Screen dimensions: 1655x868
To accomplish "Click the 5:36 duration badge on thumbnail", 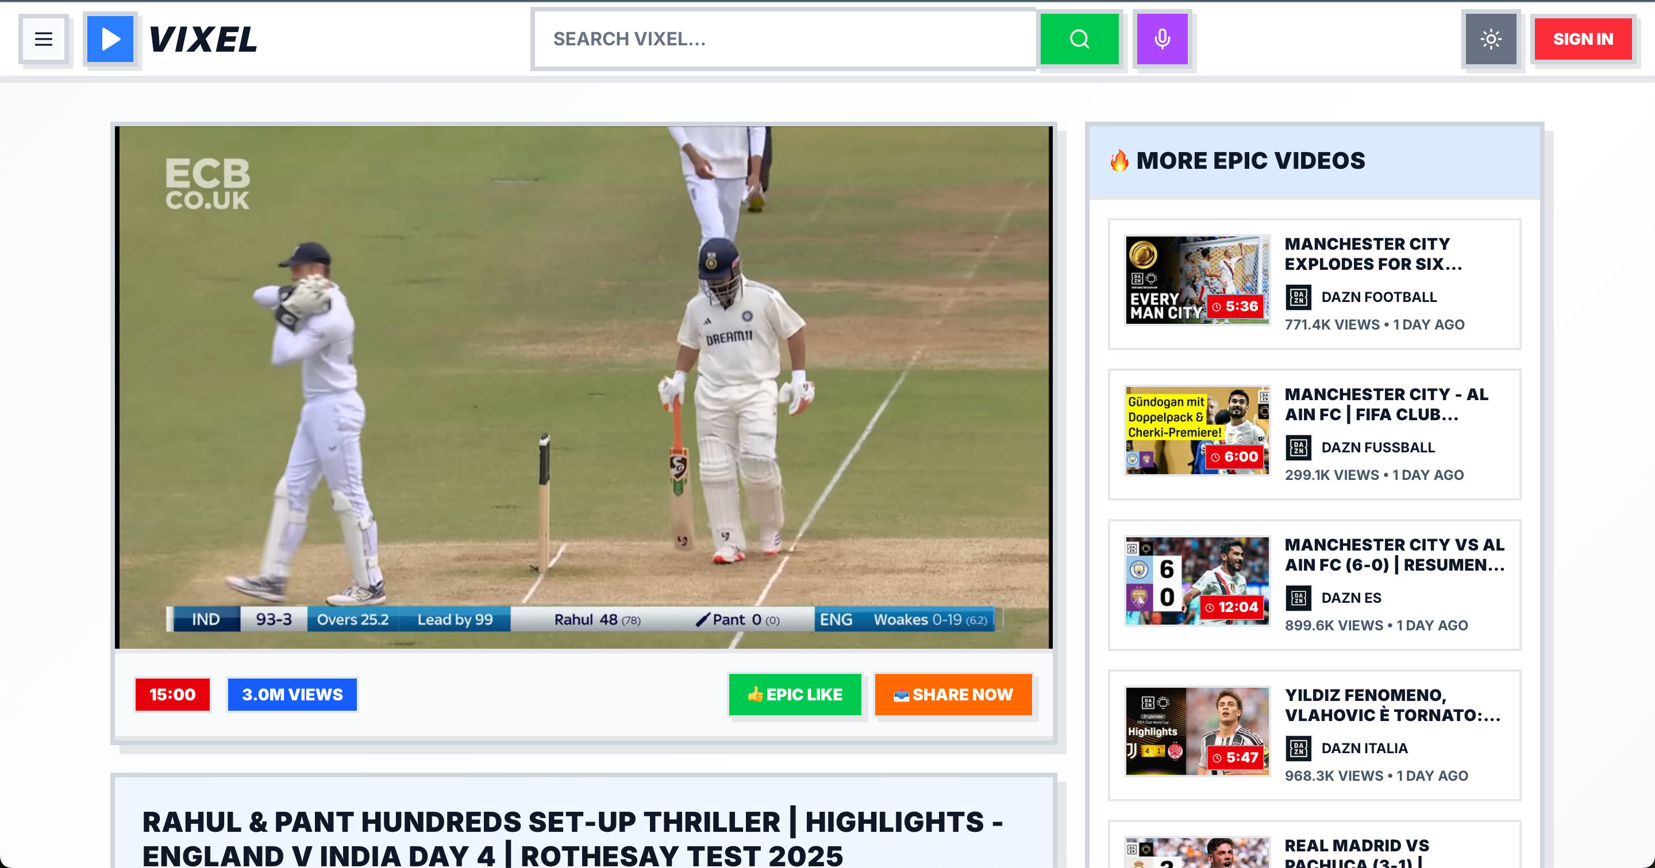I will click(x=1235, y=306).
